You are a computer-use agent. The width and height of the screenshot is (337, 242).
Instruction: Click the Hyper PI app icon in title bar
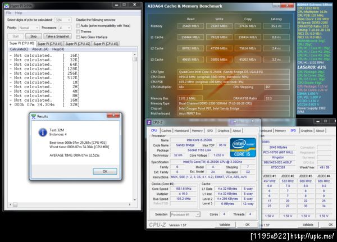point(7,6)
